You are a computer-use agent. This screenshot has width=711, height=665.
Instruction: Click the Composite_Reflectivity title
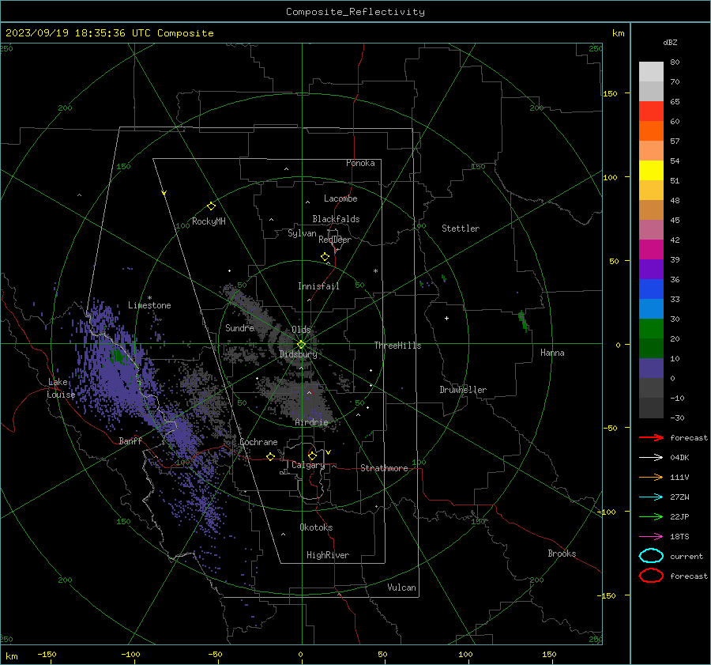(355, 12)
